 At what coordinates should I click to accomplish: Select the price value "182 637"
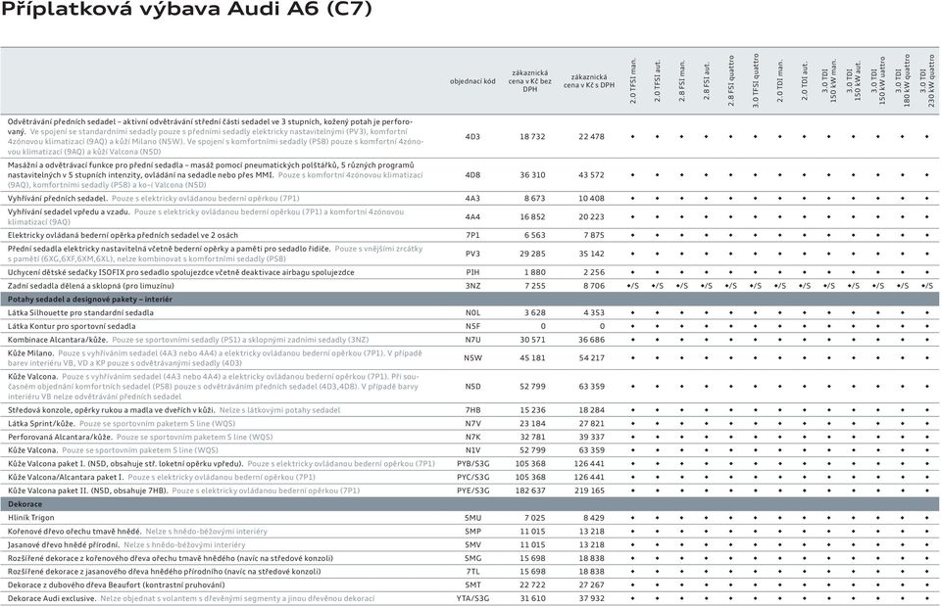(530, 490)
